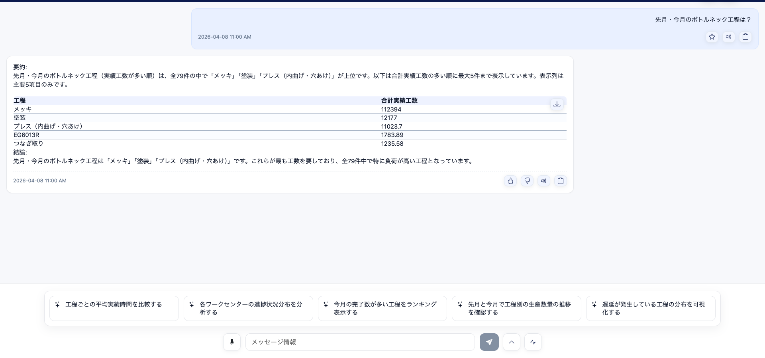Select the プレス（内曲げ・穴あけ） table cell
Viewport: 765px width, 358px height.
[x=197, y=126]
